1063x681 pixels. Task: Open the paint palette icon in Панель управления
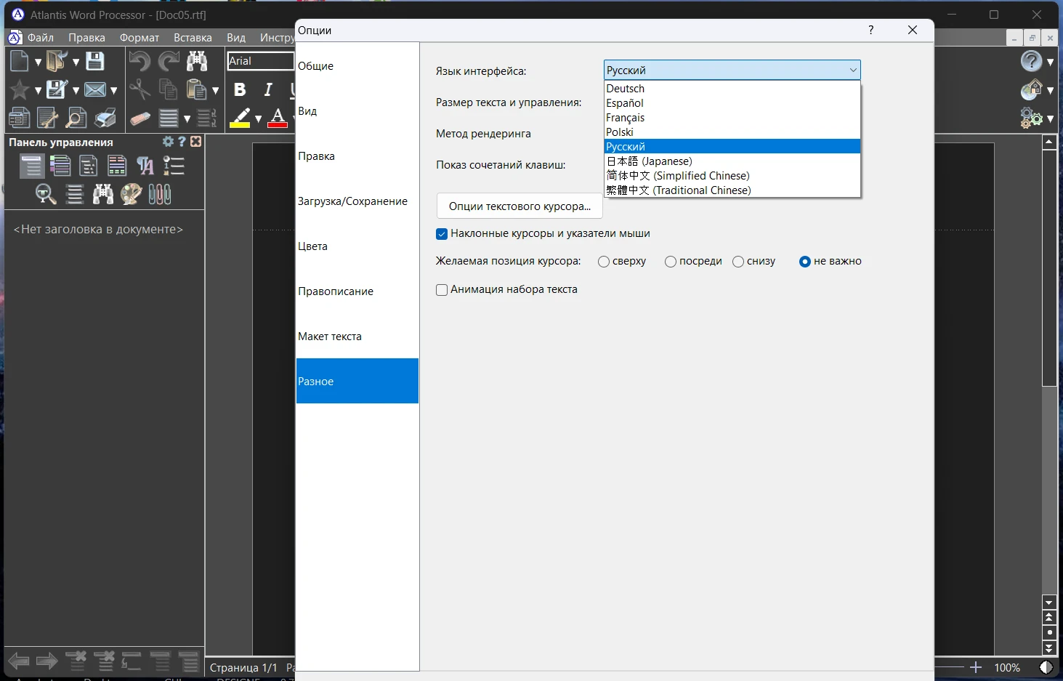[x=131, y=194]
